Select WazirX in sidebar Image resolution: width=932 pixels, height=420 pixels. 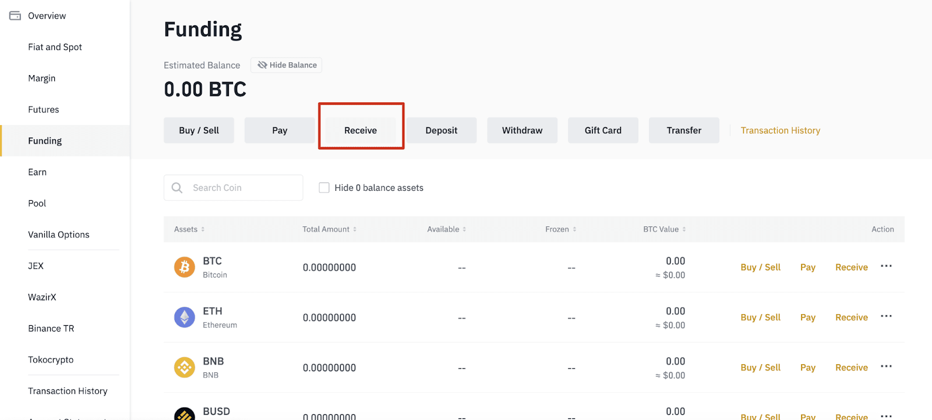[43, 297]
